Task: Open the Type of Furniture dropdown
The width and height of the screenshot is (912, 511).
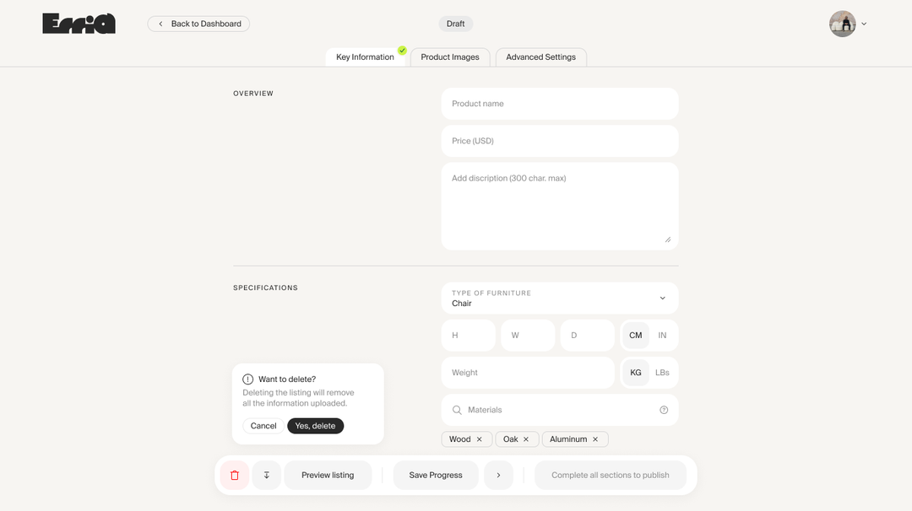Action: point(560,298)
